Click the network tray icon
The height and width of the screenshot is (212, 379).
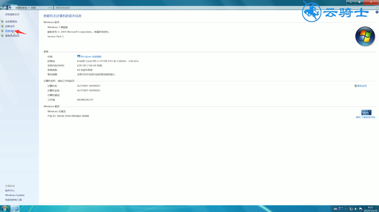click(351, 209)
